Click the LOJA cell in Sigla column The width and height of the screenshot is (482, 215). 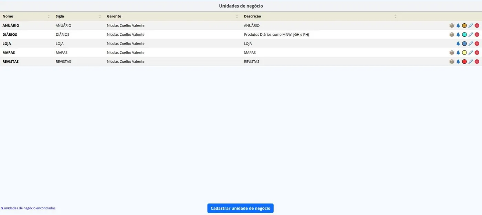point(60,44)
